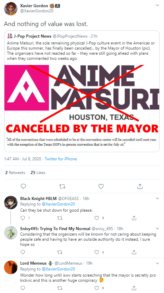Viewport: 164px width, 293px height.
Task: Like Black Knight #BLM's reply
Action: (x=97, y=218)
